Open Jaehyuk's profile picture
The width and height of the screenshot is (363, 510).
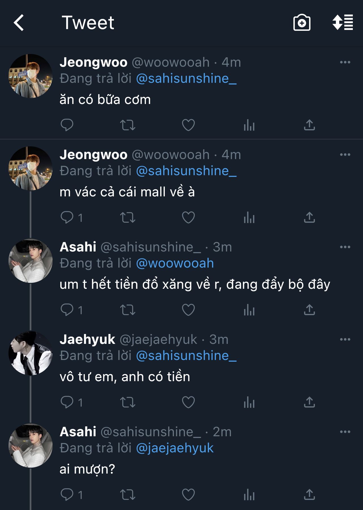coord(31,353)
